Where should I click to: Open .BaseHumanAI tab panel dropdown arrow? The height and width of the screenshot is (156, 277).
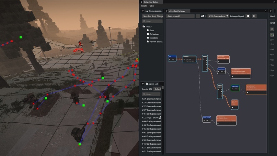166,11
